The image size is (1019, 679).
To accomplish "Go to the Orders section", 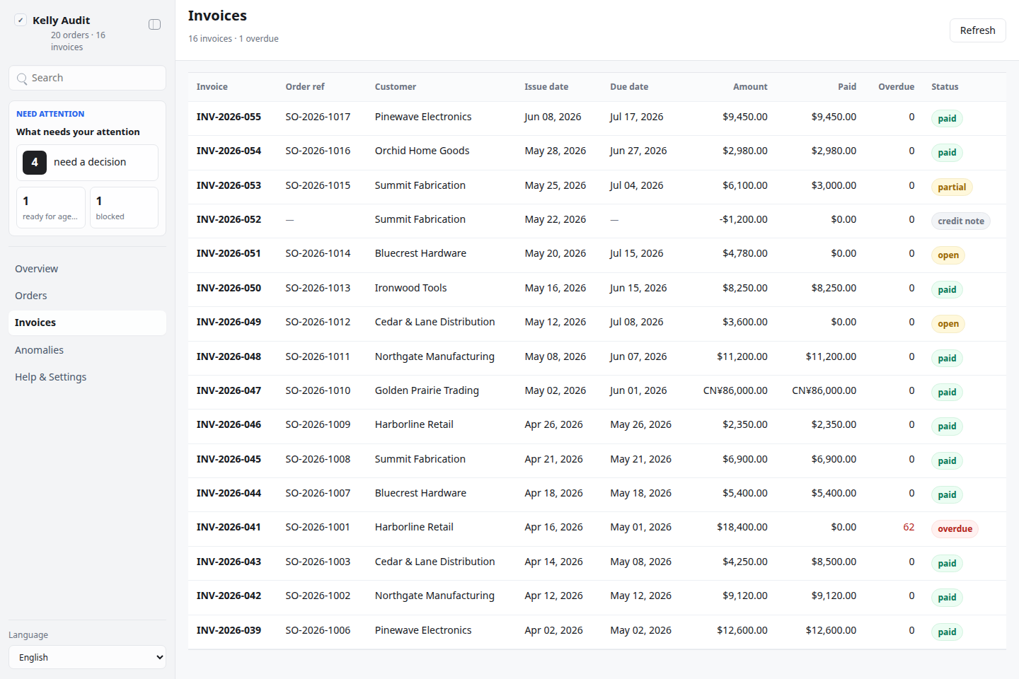I will click(88, 296).
